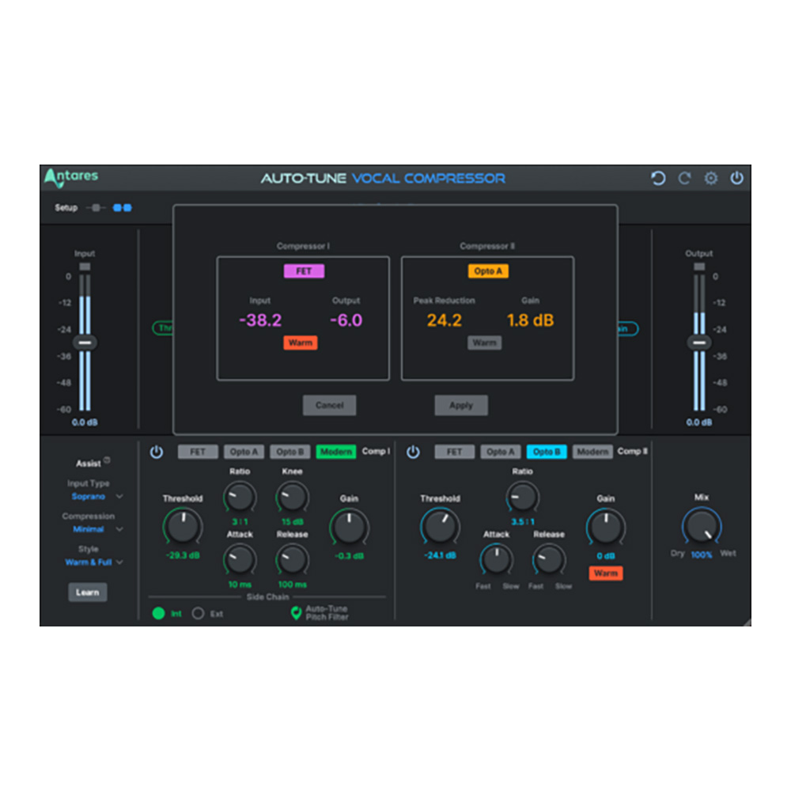
Task: Click the Input level fader handle
Action: pyautogui.click(x=85, y=343)
